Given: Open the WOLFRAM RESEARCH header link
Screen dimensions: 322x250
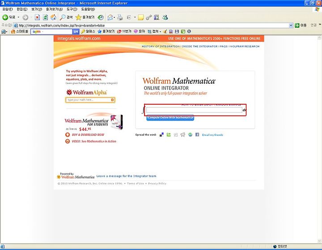Looking at the screenshot, I should pos(245,47).
